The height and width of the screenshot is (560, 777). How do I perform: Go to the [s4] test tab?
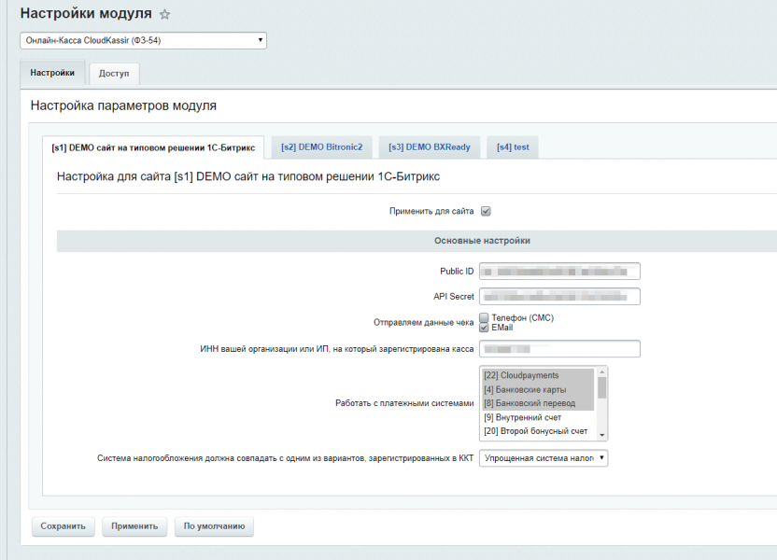tap(513, 147)
